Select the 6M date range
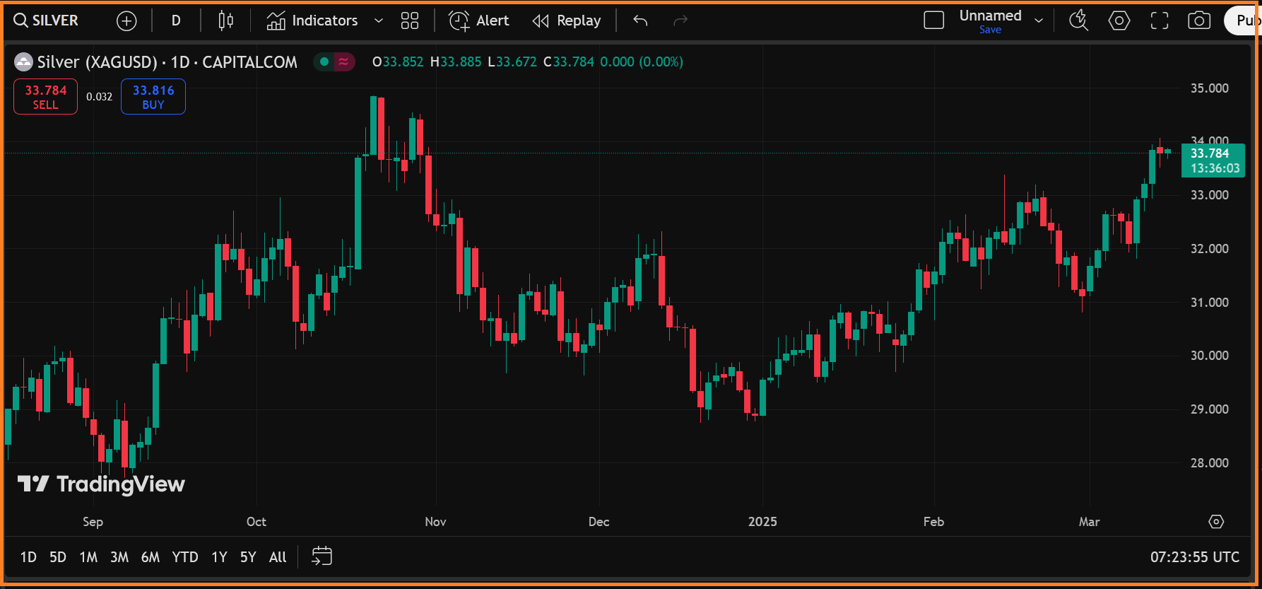This screenshot has height=589, width=1262. point(150,557)
